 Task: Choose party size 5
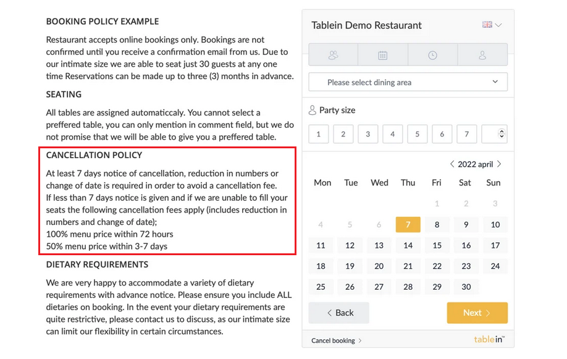417,133
